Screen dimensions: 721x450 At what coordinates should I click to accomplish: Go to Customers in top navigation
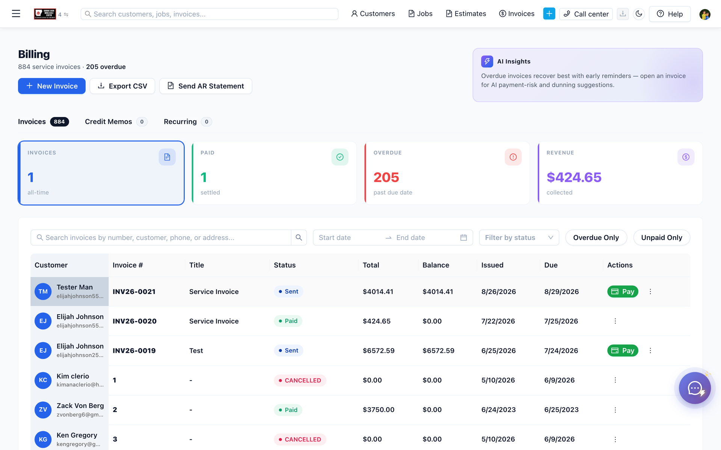click(x=373, y=14)
